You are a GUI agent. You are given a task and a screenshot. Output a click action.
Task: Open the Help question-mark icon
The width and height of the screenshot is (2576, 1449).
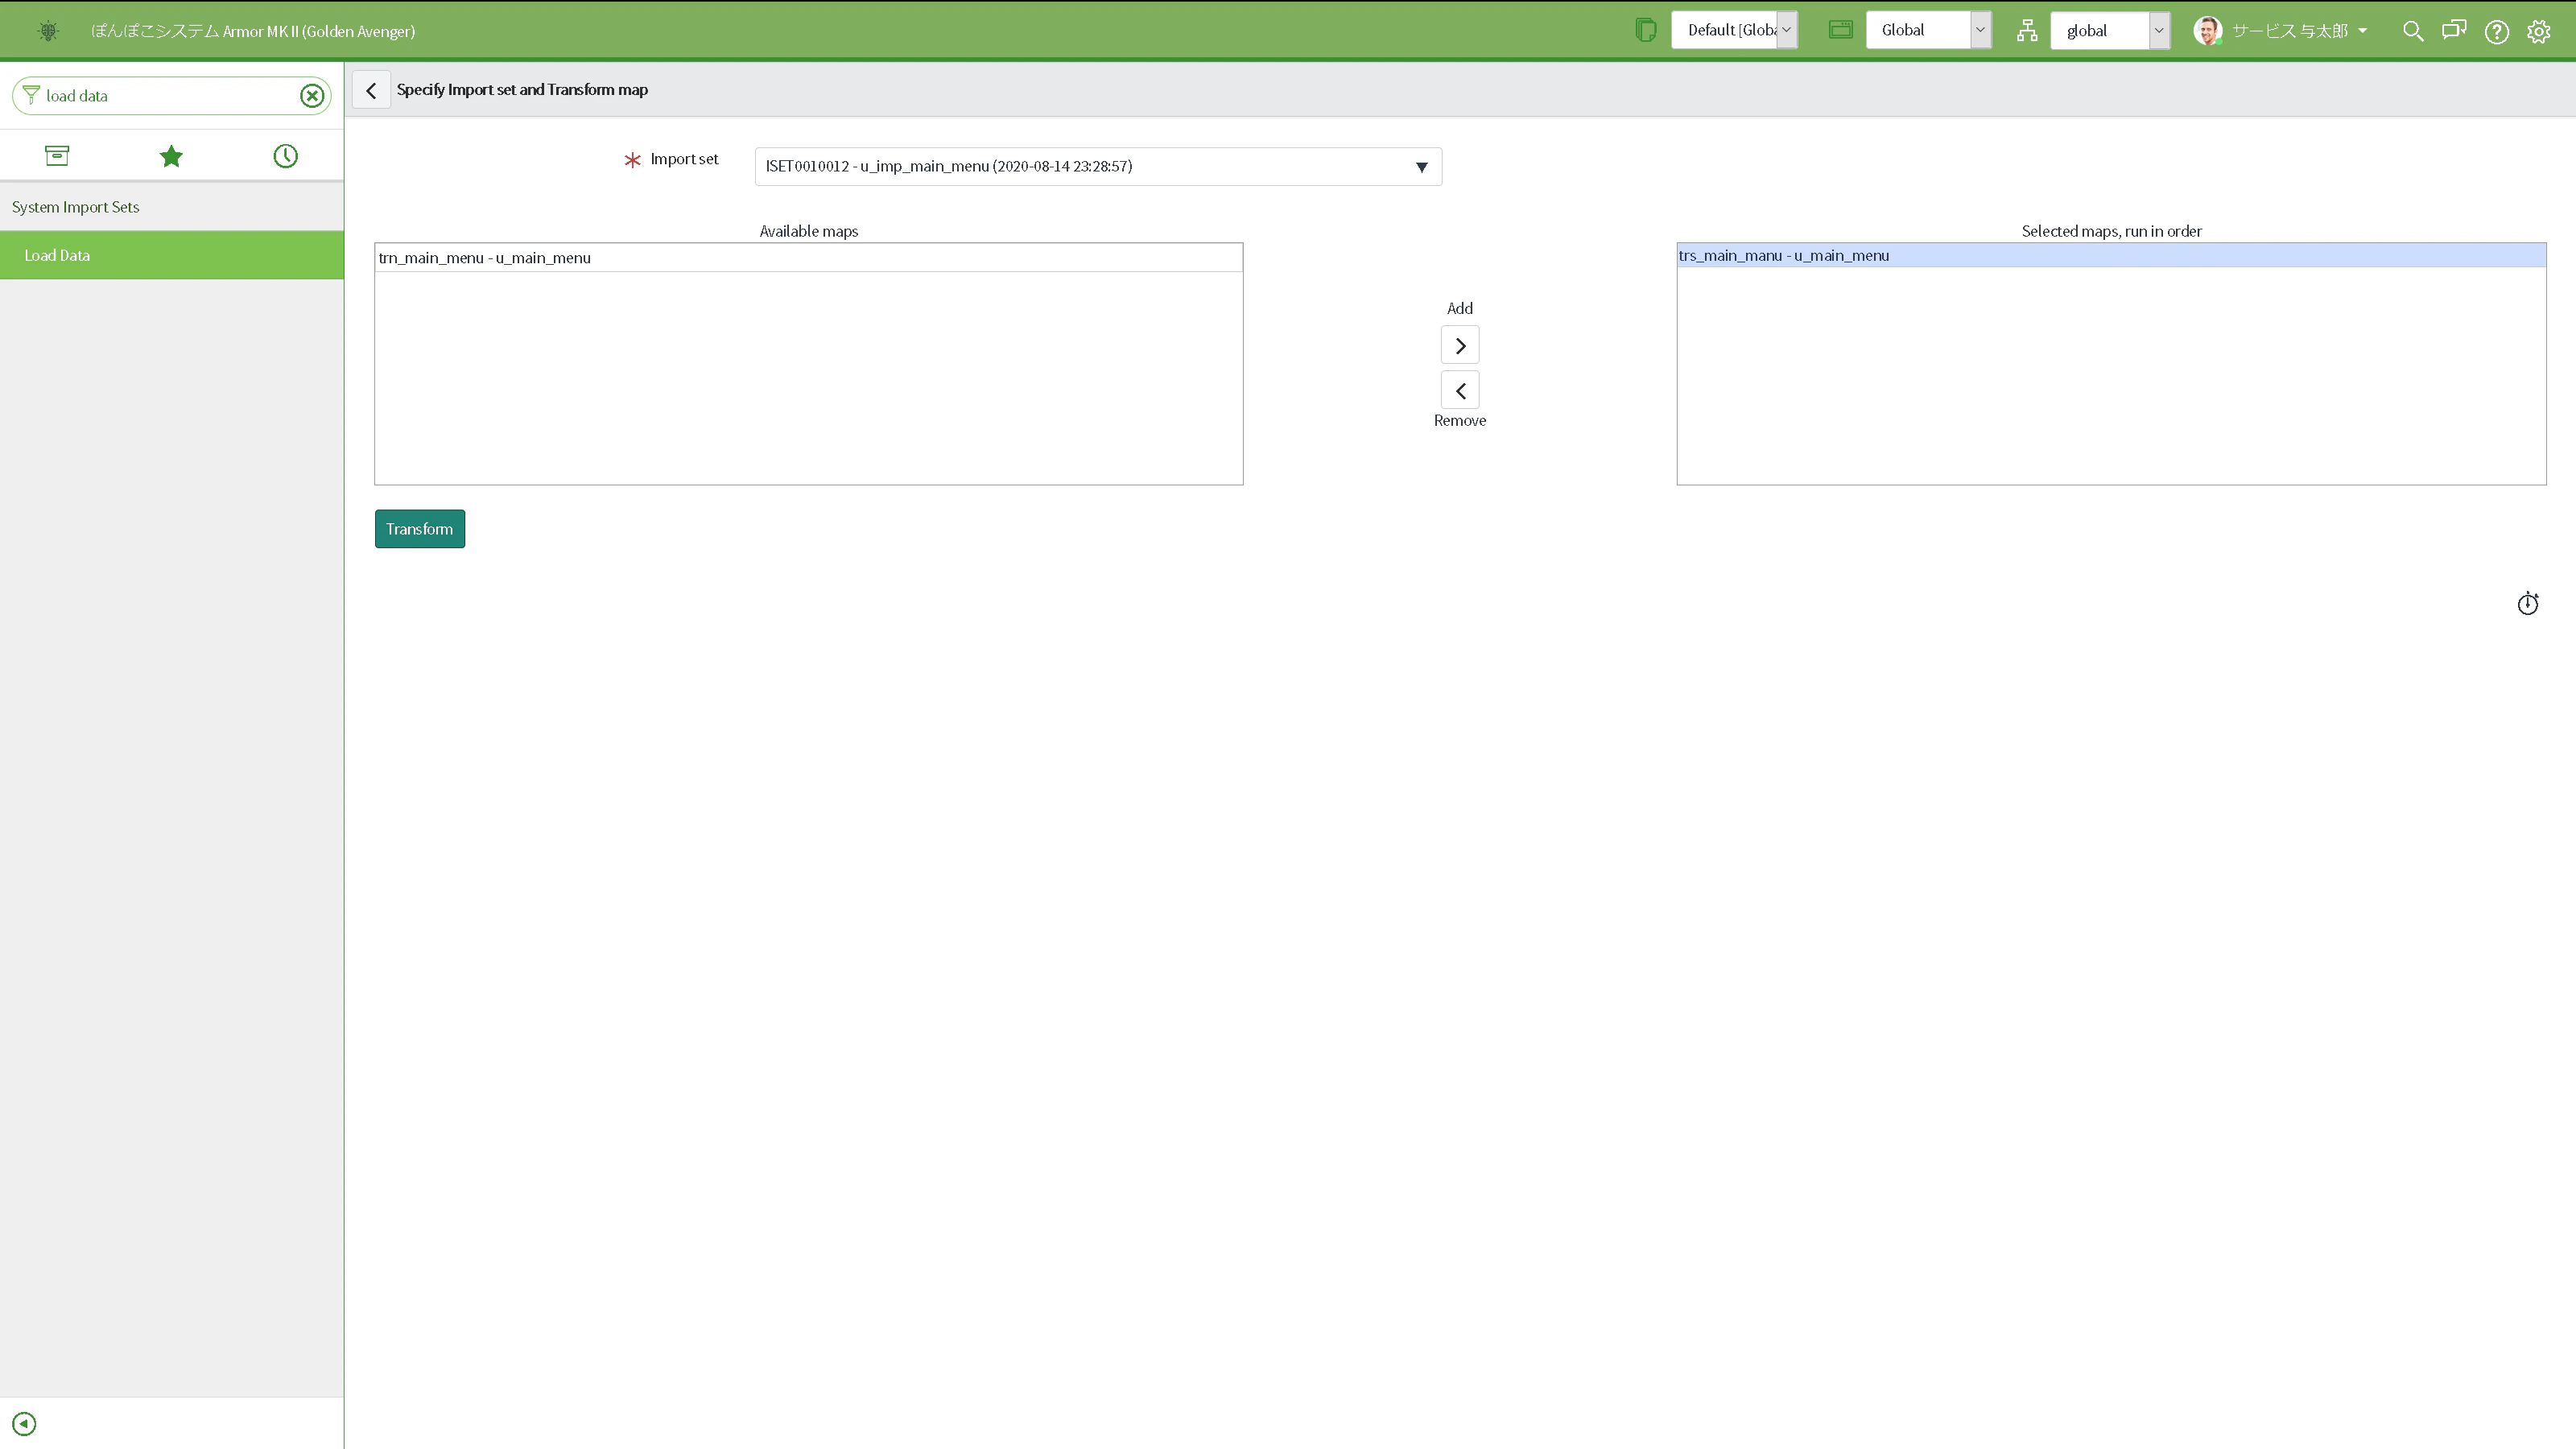tap(2496, 31)
